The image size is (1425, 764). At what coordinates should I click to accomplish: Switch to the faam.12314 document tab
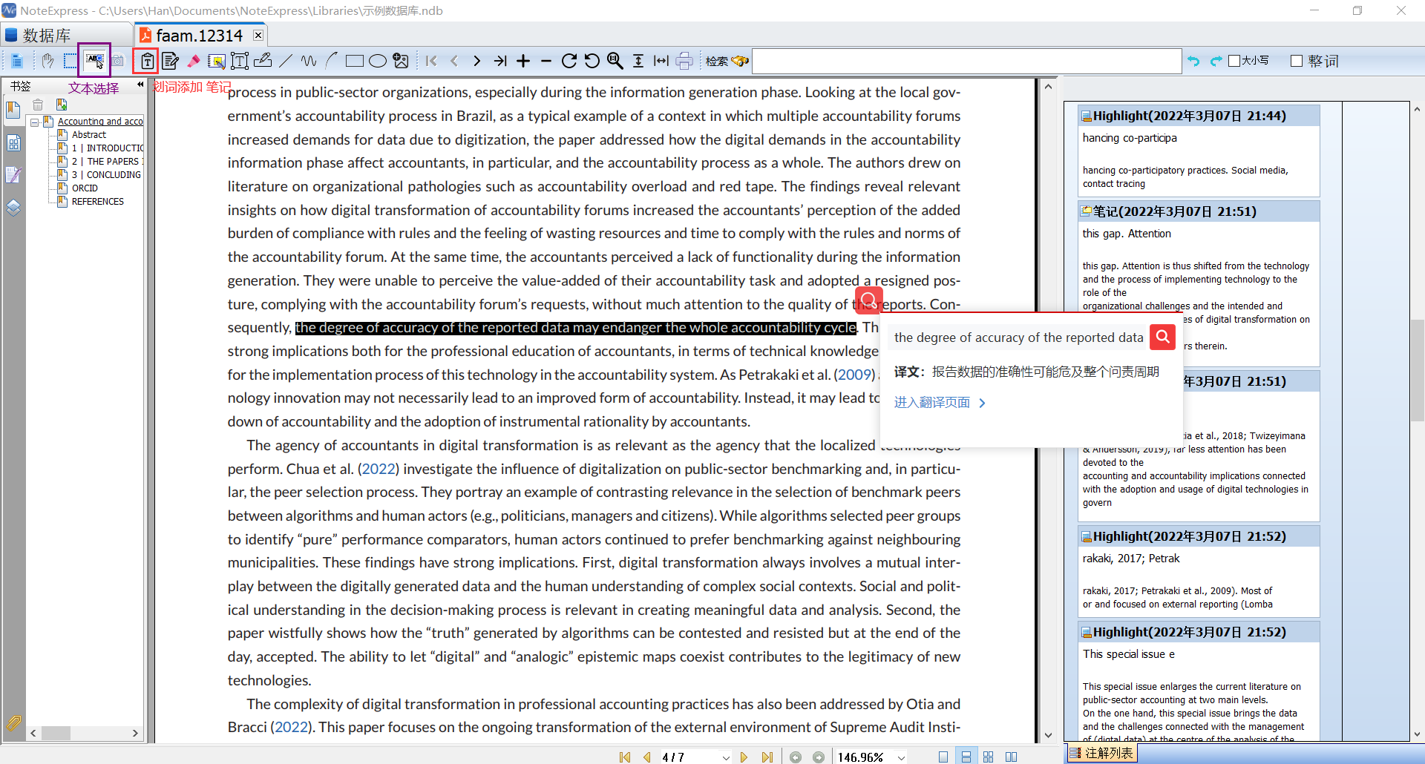pyautogui.click(x=199, y=35)
